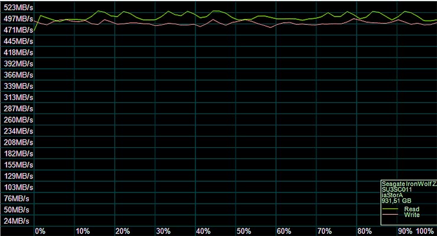Select the 70% position marker

tap(324, 230)
